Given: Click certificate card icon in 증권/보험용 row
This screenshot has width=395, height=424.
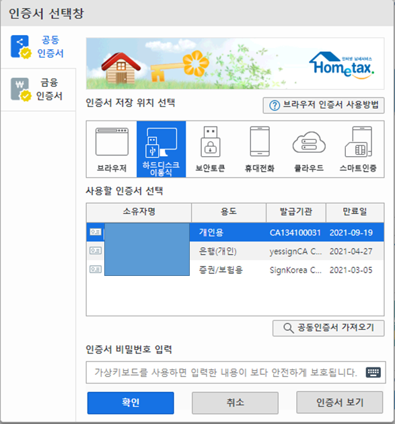Looking at the screenshot, I should (x=96, y=269).
